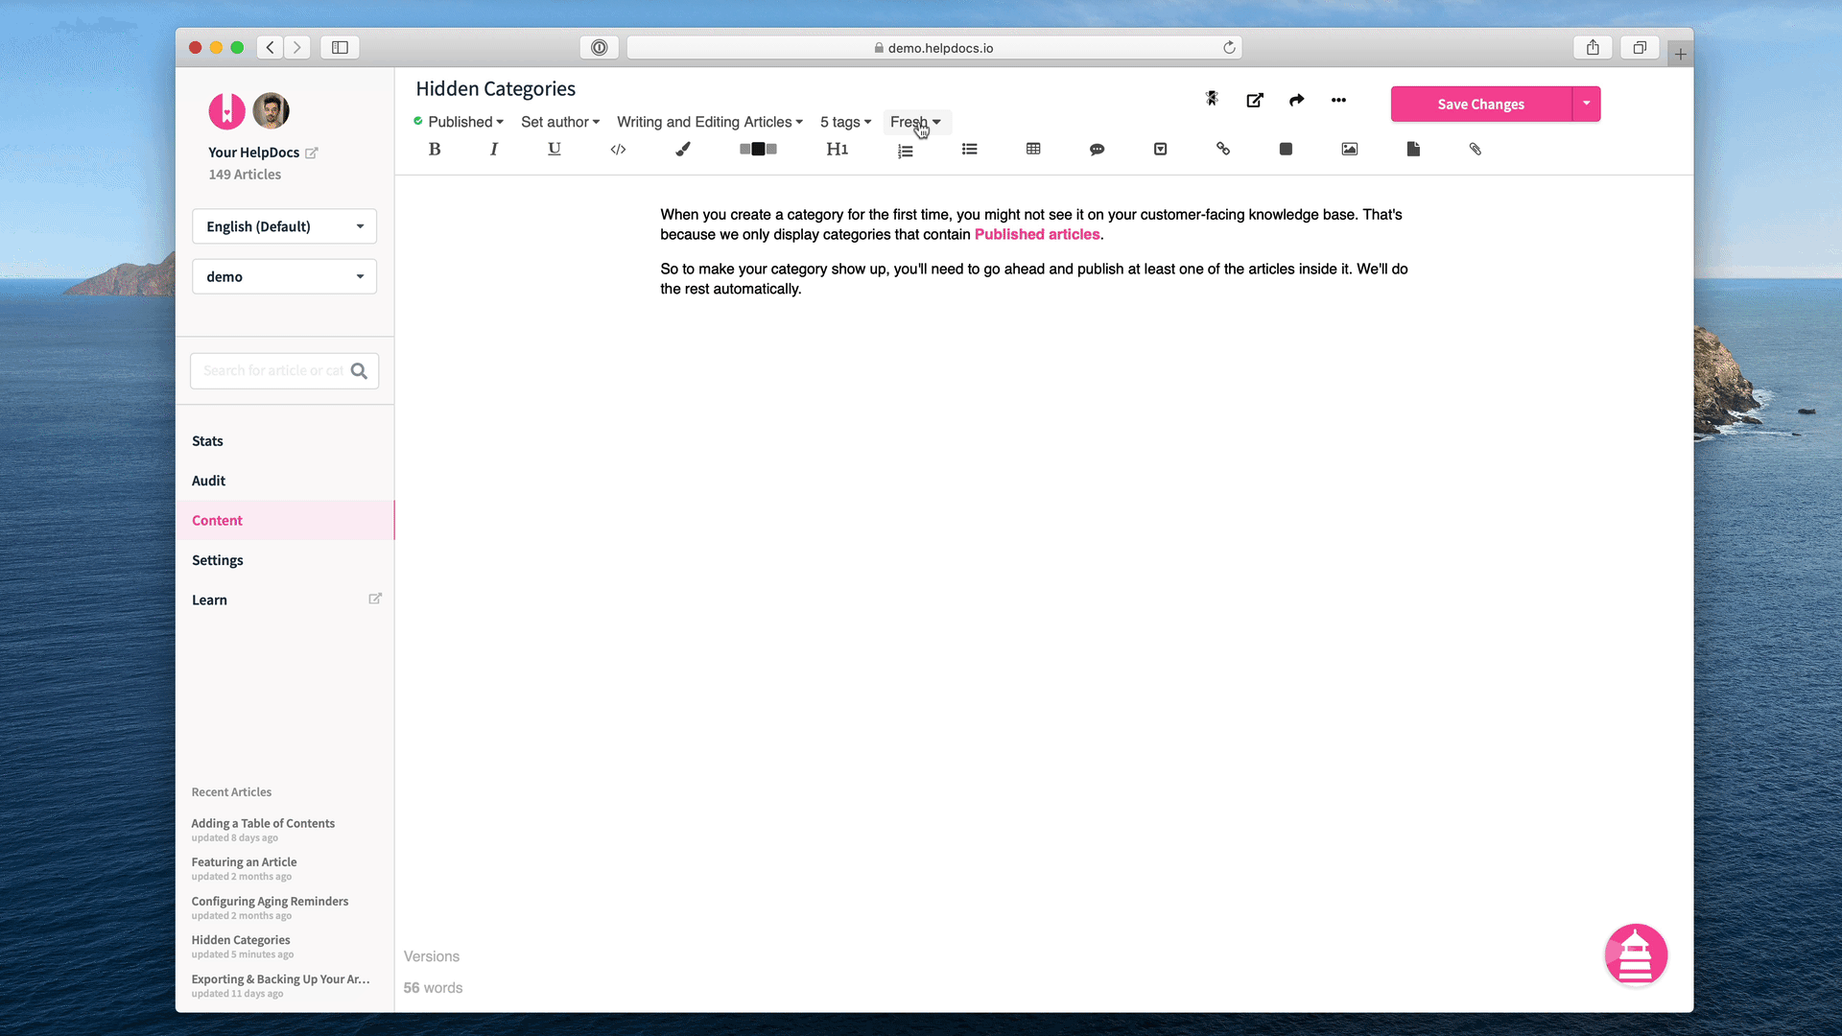Click the search magnifier icon
This screenshot has height=1036, width=1842.
tap(360, 371)
